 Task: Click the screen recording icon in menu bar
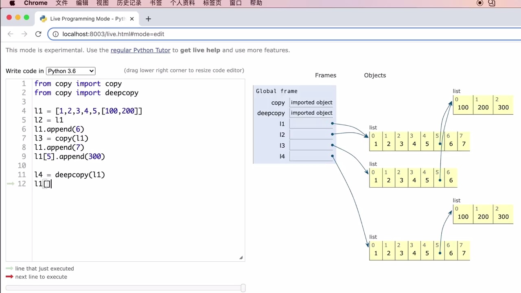(480, 3)
